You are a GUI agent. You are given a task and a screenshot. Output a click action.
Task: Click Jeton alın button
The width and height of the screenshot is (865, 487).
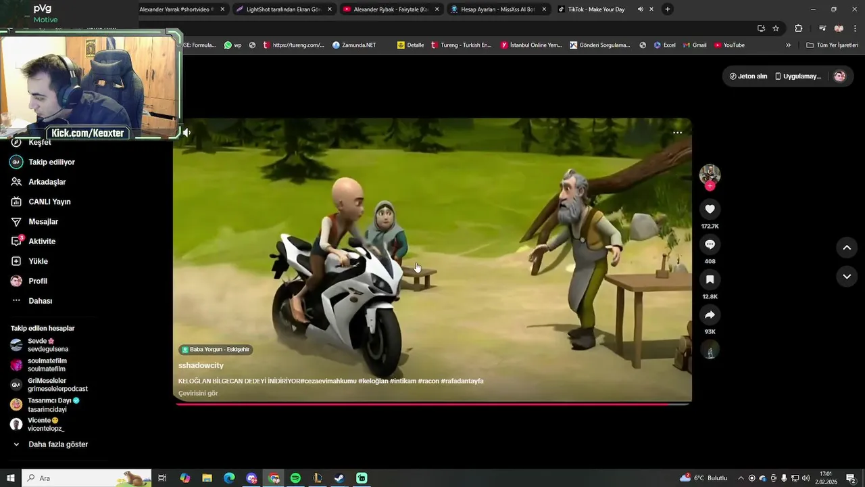[x=748, y=76]
